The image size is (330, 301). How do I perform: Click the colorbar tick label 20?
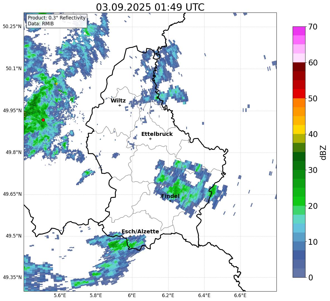pos(312,206)
